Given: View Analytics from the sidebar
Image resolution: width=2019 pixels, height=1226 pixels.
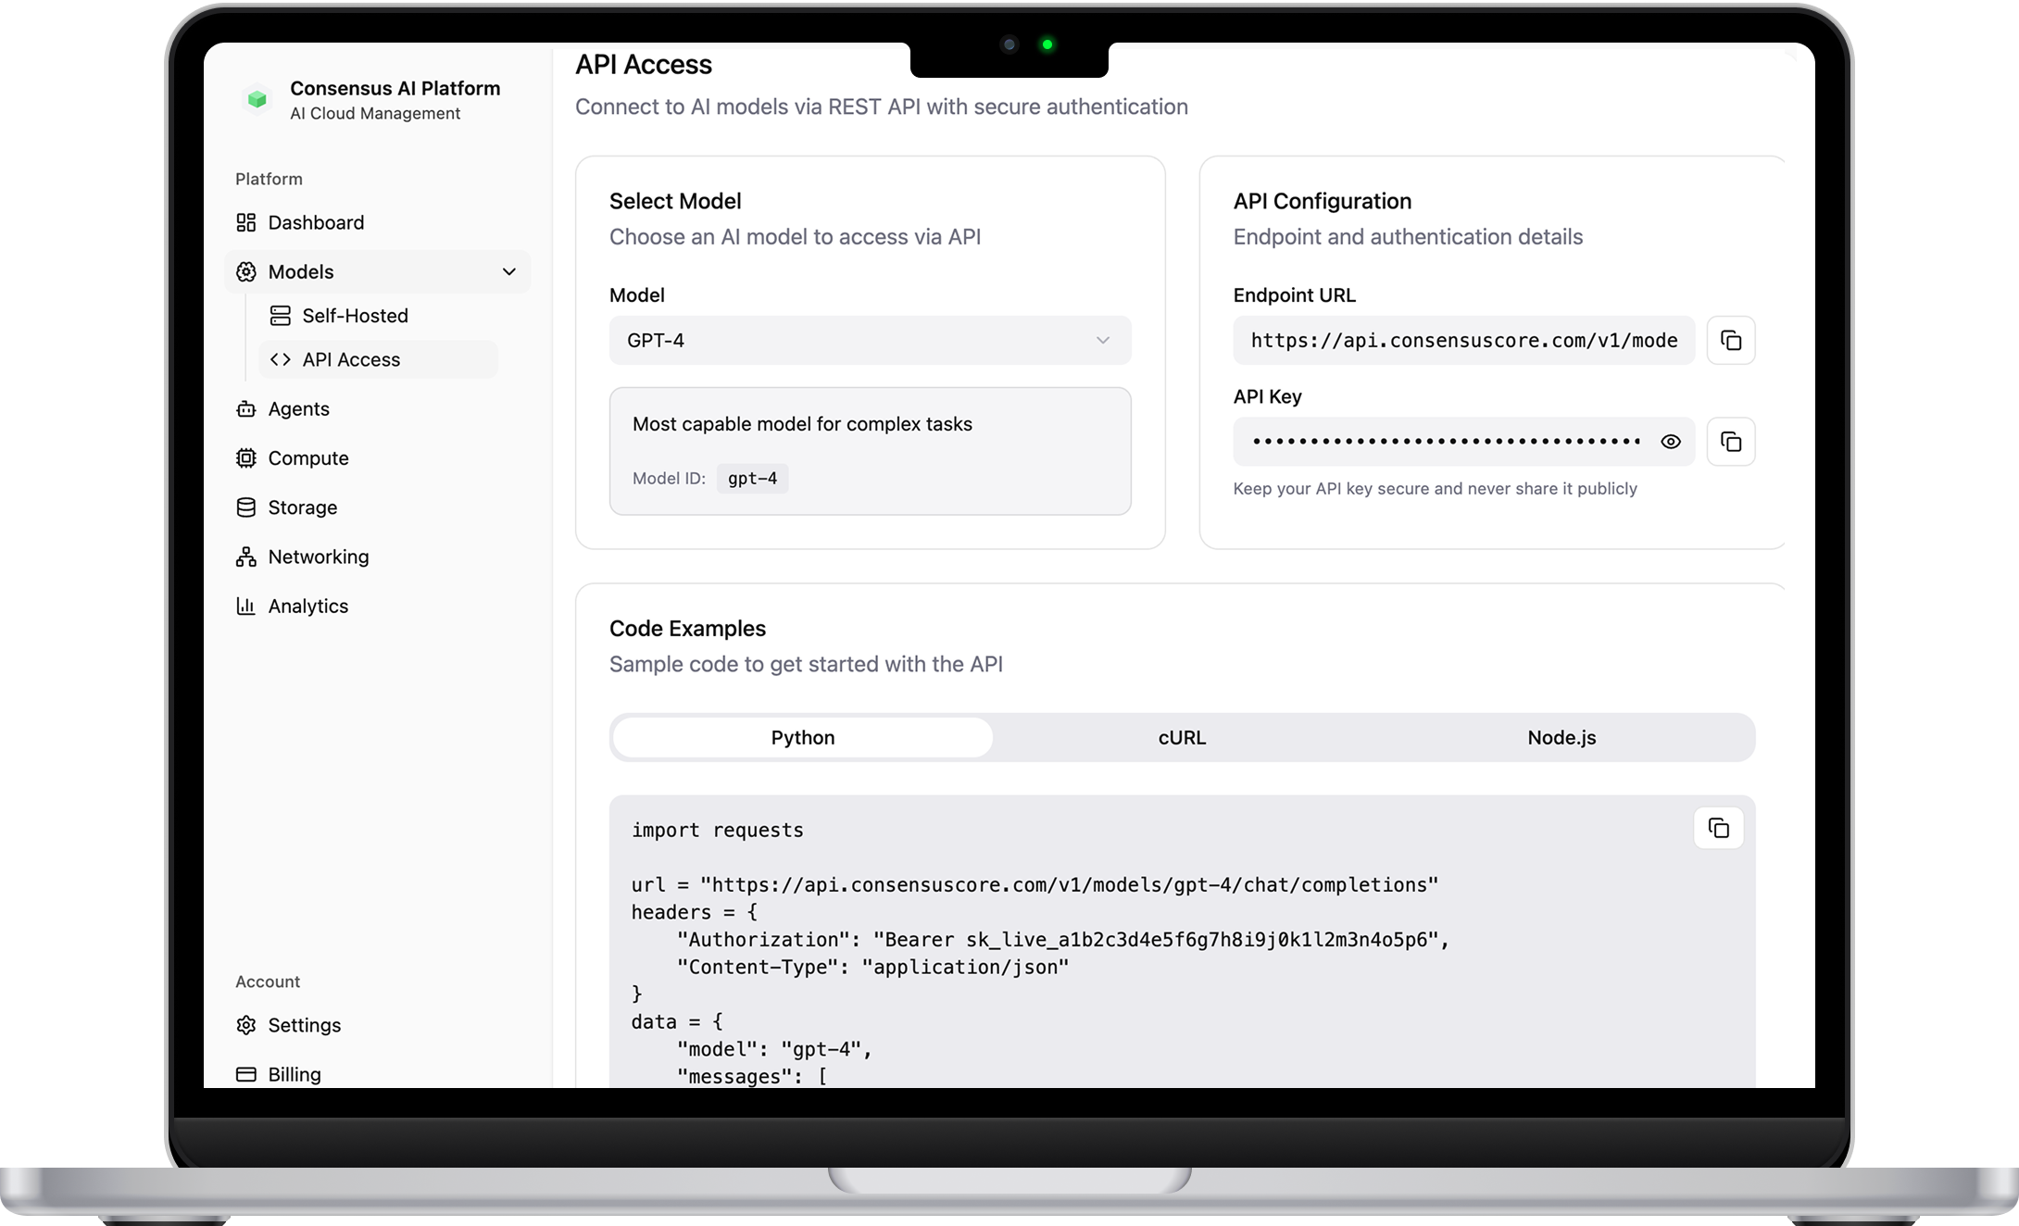Looking at the screenshot, I should pos(307,606).
